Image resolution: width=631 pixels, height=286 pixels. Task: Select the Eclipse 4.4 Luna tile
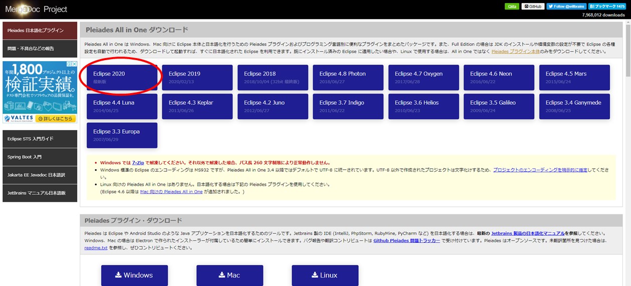(122, 106)
